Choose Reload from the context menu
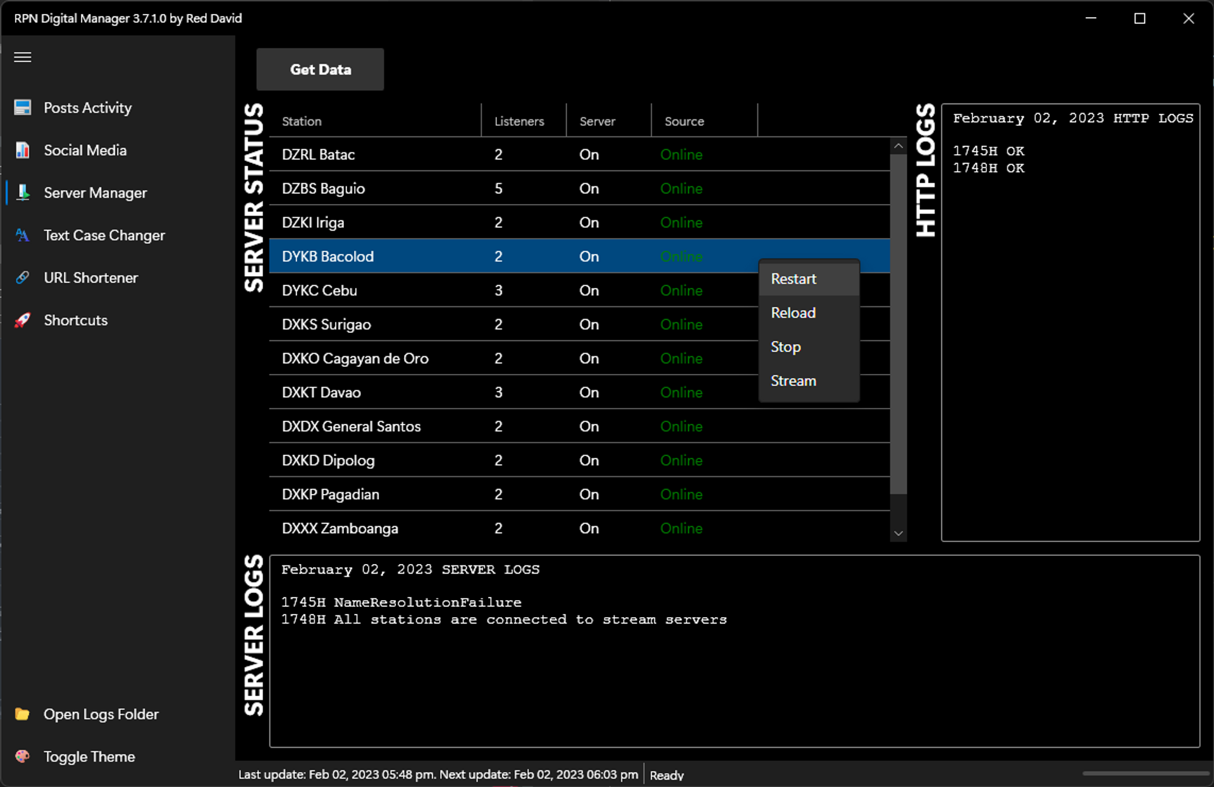The width and height of the screenshot is (1214, 787). coord(809,313)
